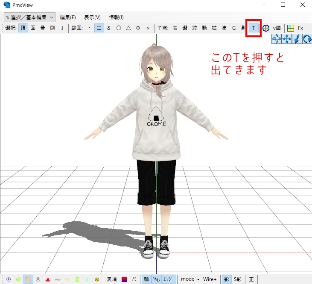The image size is (312, 284).
Task: Open the 編集(E) menu
Action: [68, 17]
